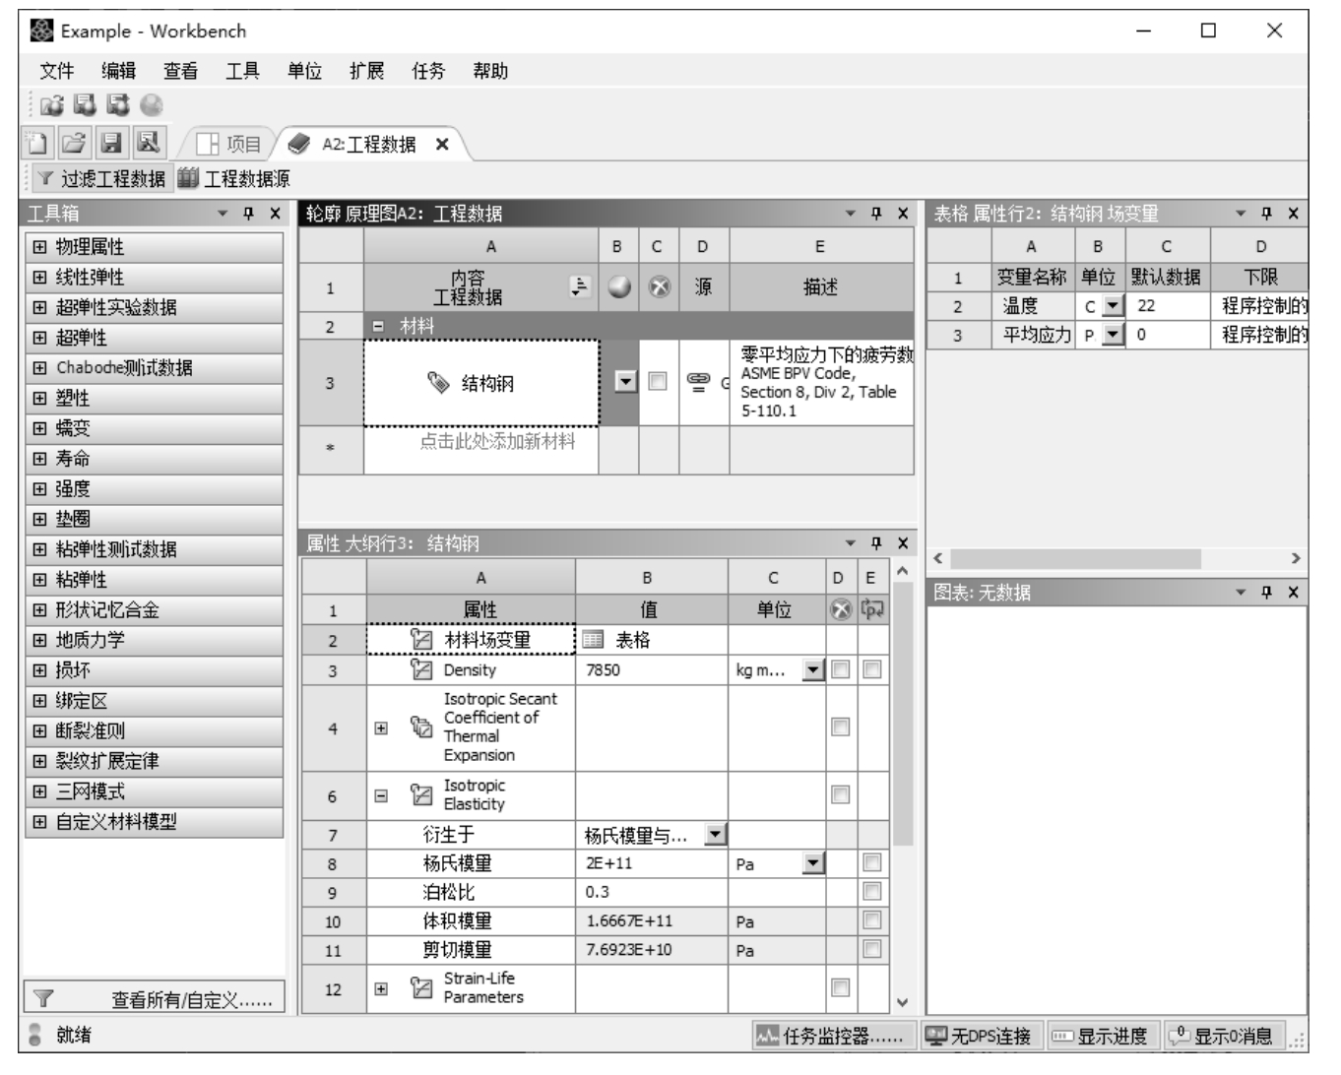Click the Save project disk icon

[111, 143]
